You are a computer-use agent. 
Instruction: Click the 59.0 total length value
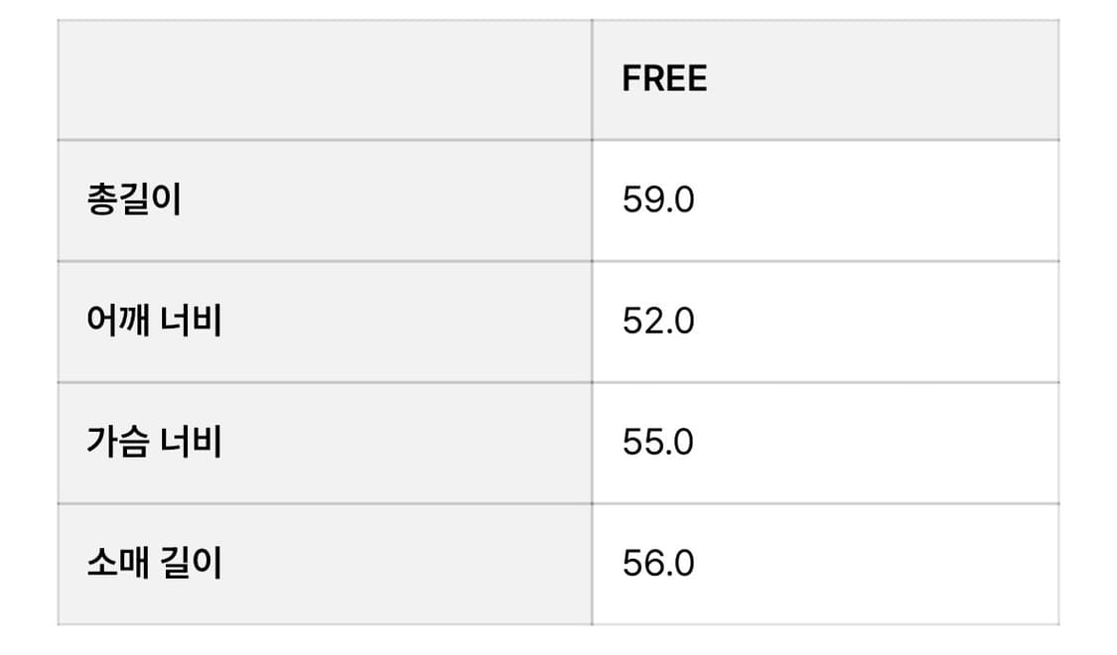pos(658,200)
